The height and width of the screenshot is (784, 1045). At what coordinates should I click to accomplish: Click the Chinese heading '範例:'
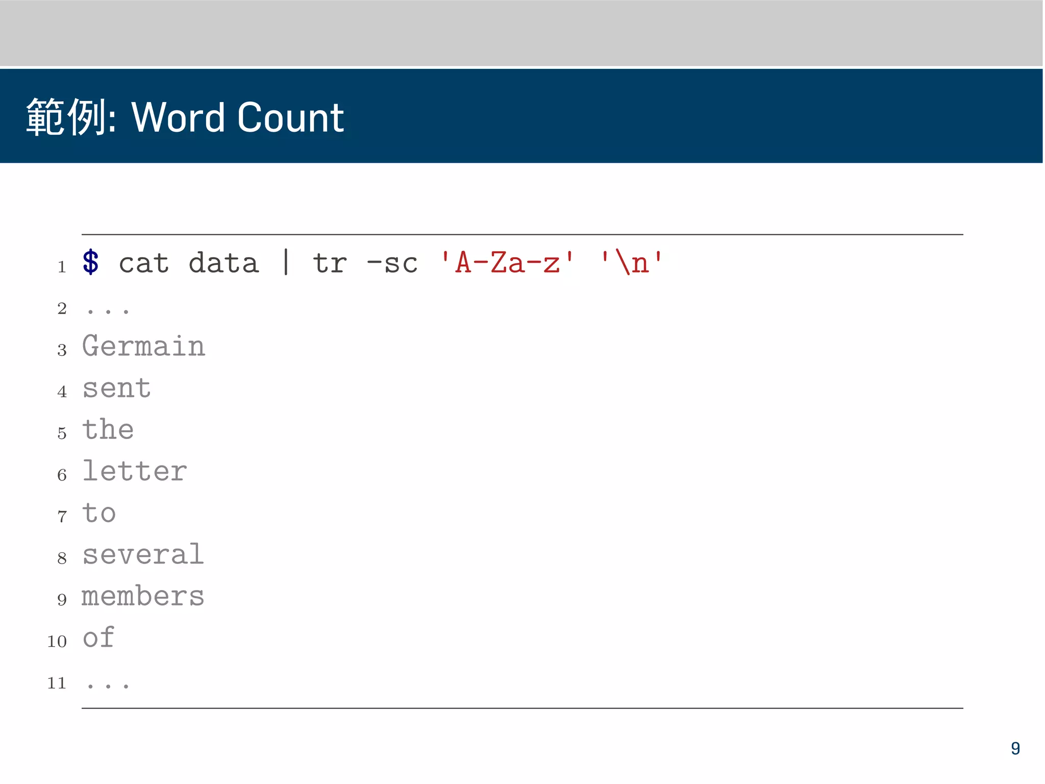pos(71,117)
